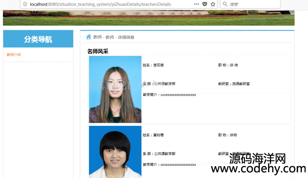Click the first teacher's 教学简介 text box
This screenshot has width=308, height=178.
pos(216,108)
